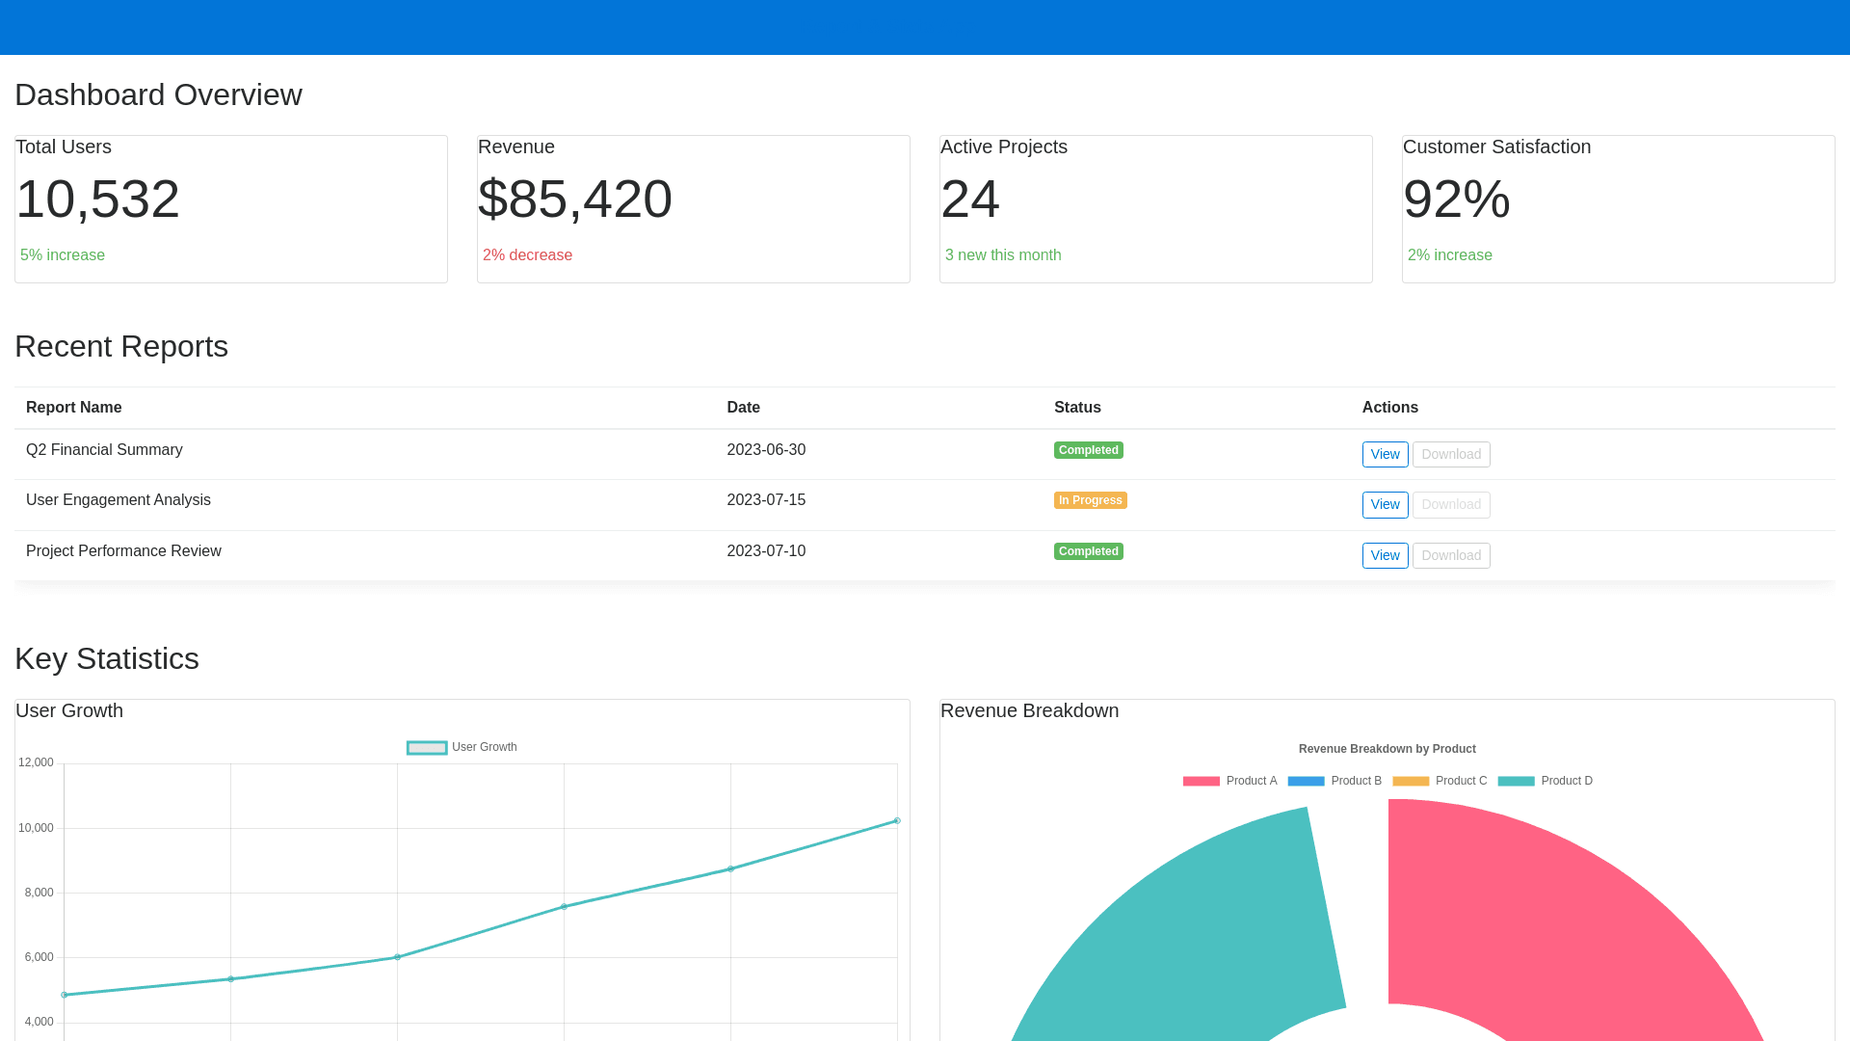
Task: Click Download for Project Performance Review
Action: point(1451,555)
